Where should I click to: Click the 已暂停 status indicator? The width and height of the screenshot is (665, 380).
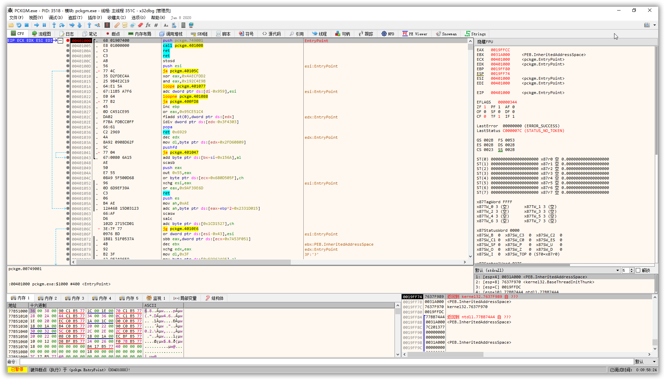click(17, 369)
